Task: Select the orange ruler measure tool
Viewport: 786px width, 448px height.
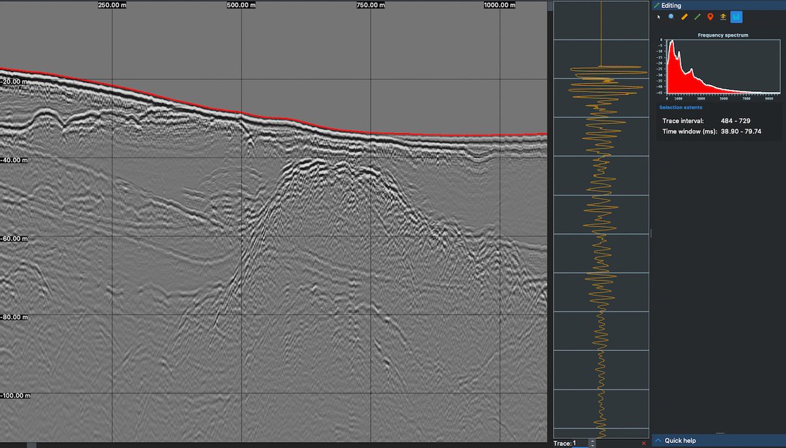Action: pos(684,16)
